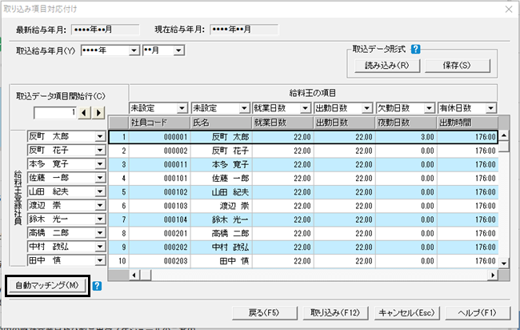Viewport: 520px width, 330px height.
Task: Open employee dropdown showing 山田 紀夫
Action: tap(100, 191)
